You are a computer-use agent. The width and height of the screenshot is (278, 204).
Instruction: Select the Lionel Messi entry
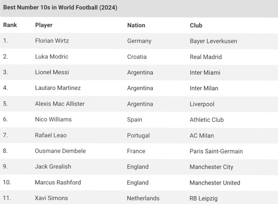52,72
